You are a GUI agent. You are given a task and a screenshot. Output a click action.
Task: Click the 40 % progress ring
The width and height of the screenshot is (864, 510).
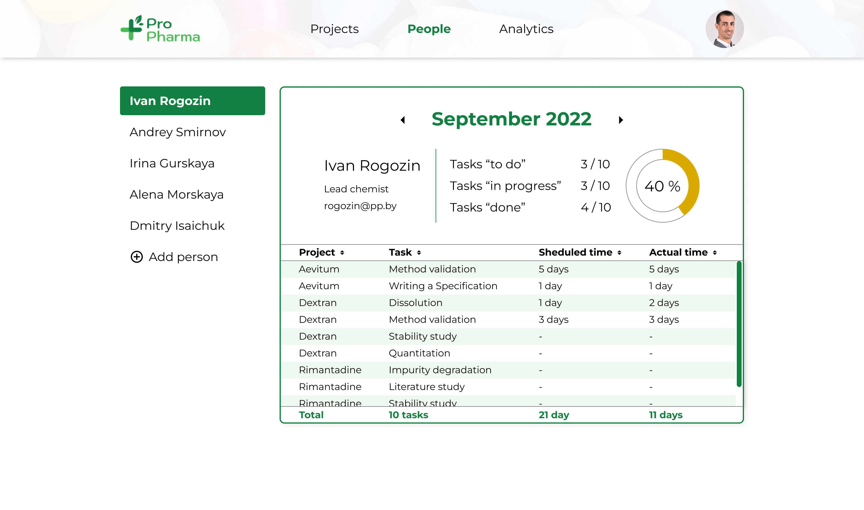tap(663, 186)
